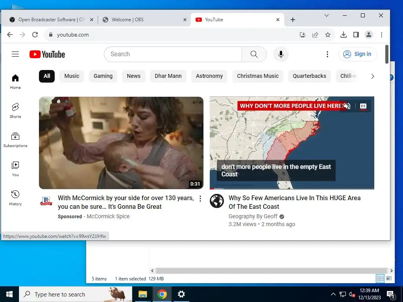Click the magnifier search button
403x302 pixels.
click(x=254, y=54)
